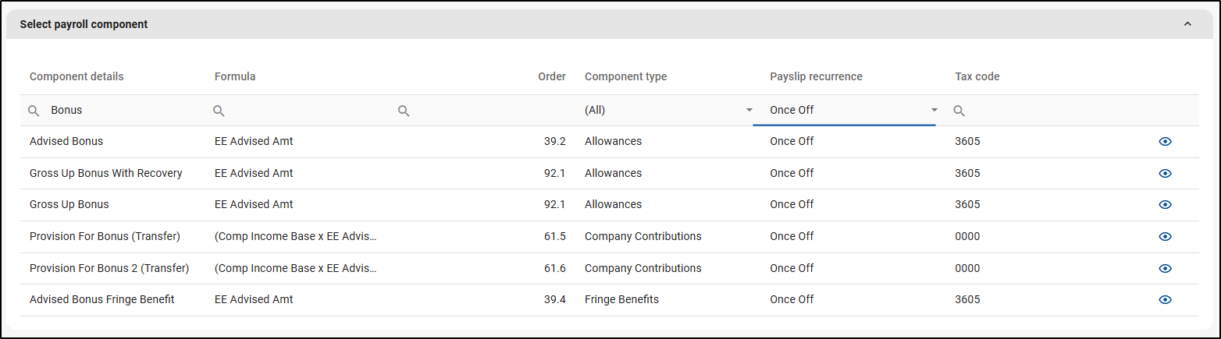Select the Advised Bonus component name
The width and height of the screenshot is (1221, 339).
[66, 142]
